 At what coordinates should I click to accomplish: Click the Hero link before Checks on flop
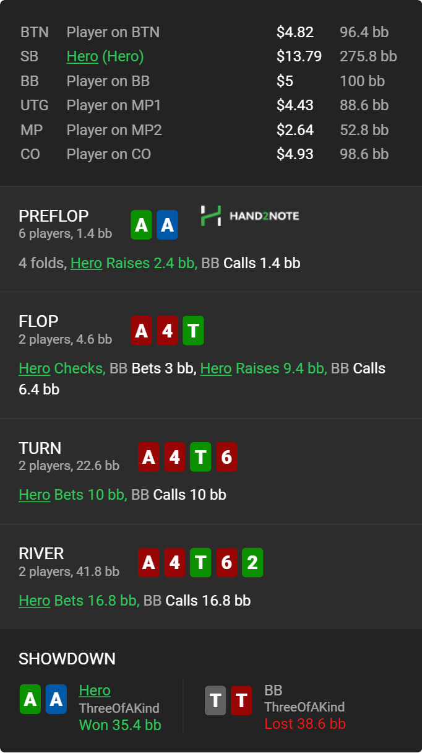tap(34, 368)
